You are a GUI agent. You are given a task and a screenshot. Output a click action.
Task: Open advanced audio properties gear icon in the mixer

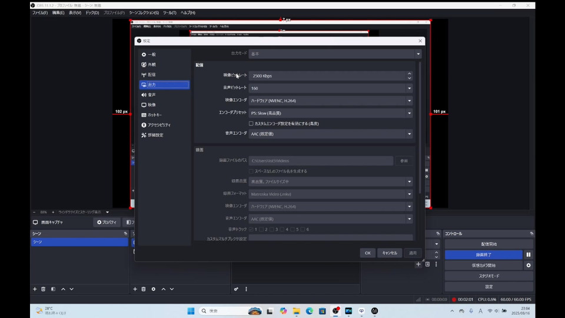coord(236,289)
